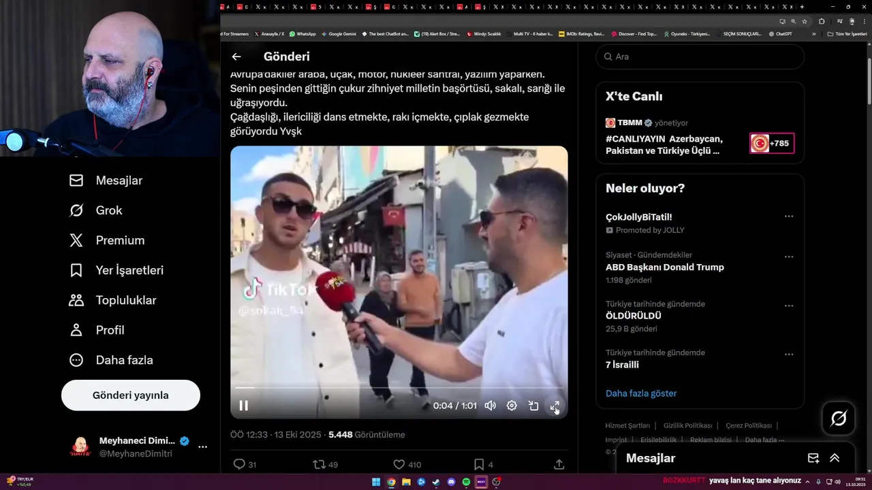Pause the video
872x490 pixels.
coord(244,406)
